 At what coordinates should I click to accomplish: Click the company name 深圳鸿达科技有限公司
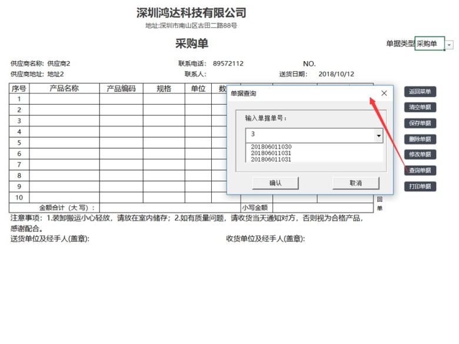(191, 12)
